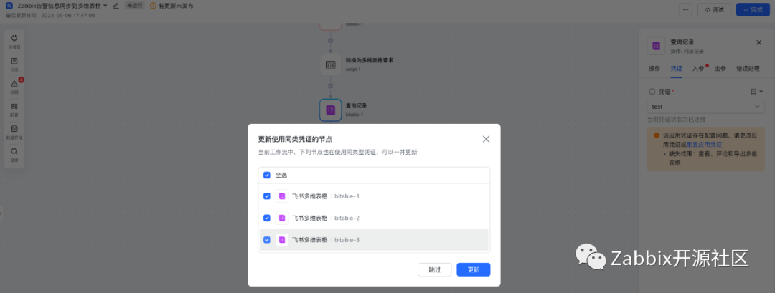Close the 查询记录 right side panel

(758, 42)
